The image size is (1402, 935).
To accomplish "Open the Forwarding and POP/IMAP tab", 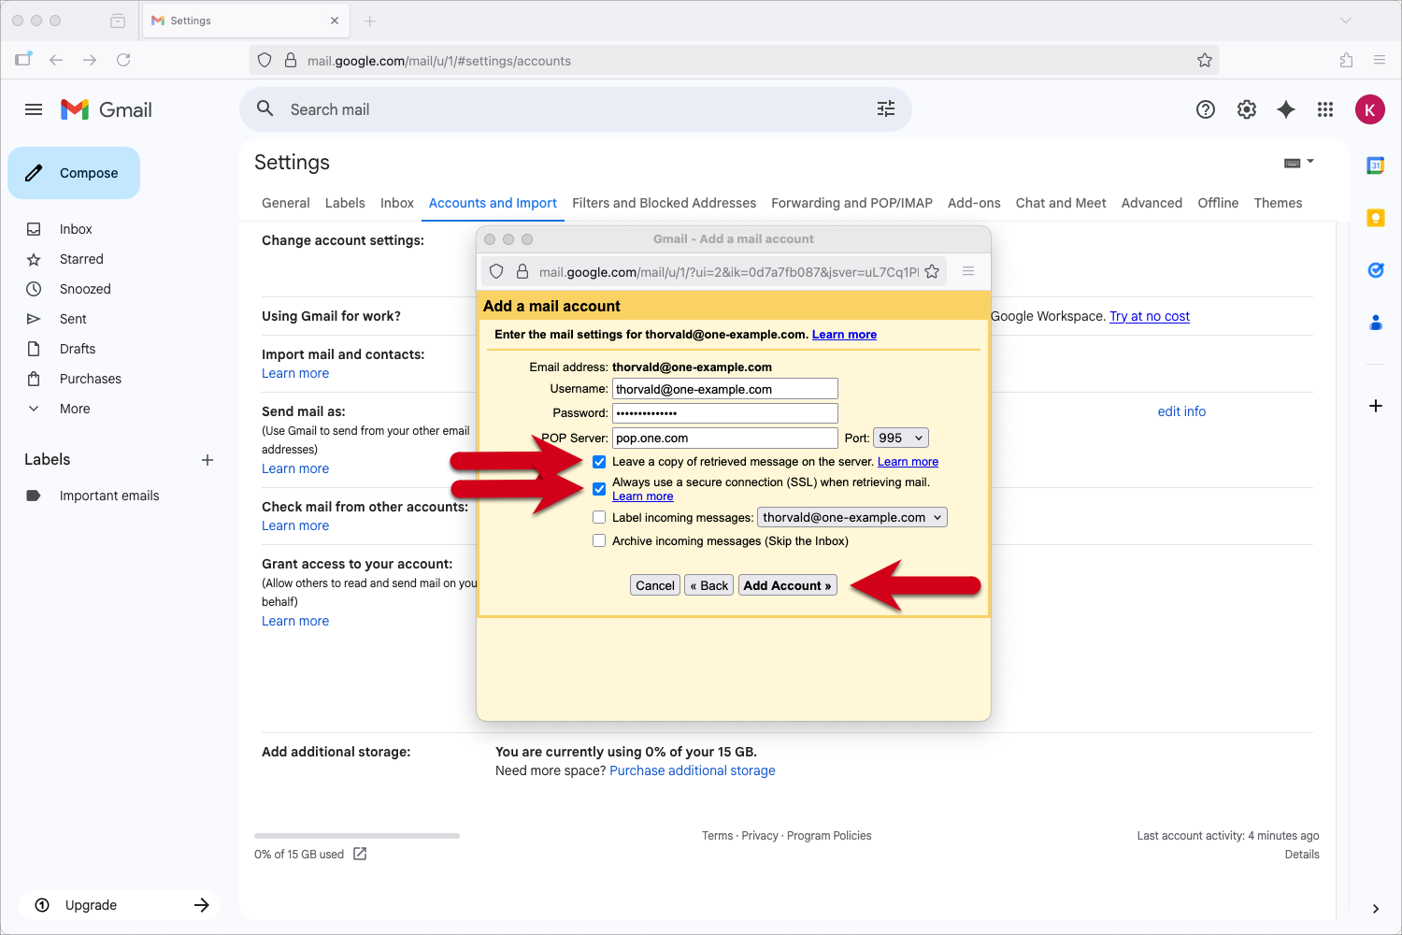I will 851,203.
